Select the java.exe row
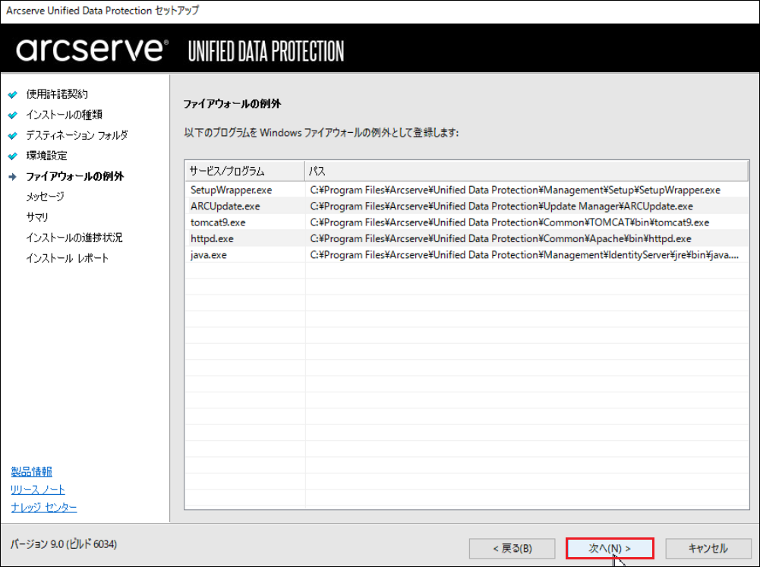Image resolution: width=760 pixels, height=567 pixels. pyautogui.click(x=467, y=255)
